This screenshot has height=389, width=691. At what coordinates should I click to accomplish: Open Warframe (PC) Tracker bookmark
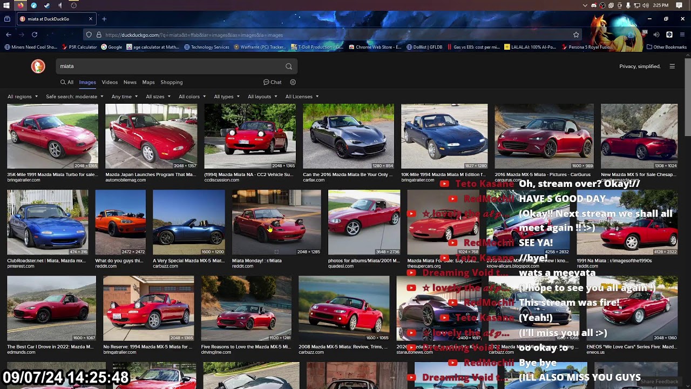(260, 47)
